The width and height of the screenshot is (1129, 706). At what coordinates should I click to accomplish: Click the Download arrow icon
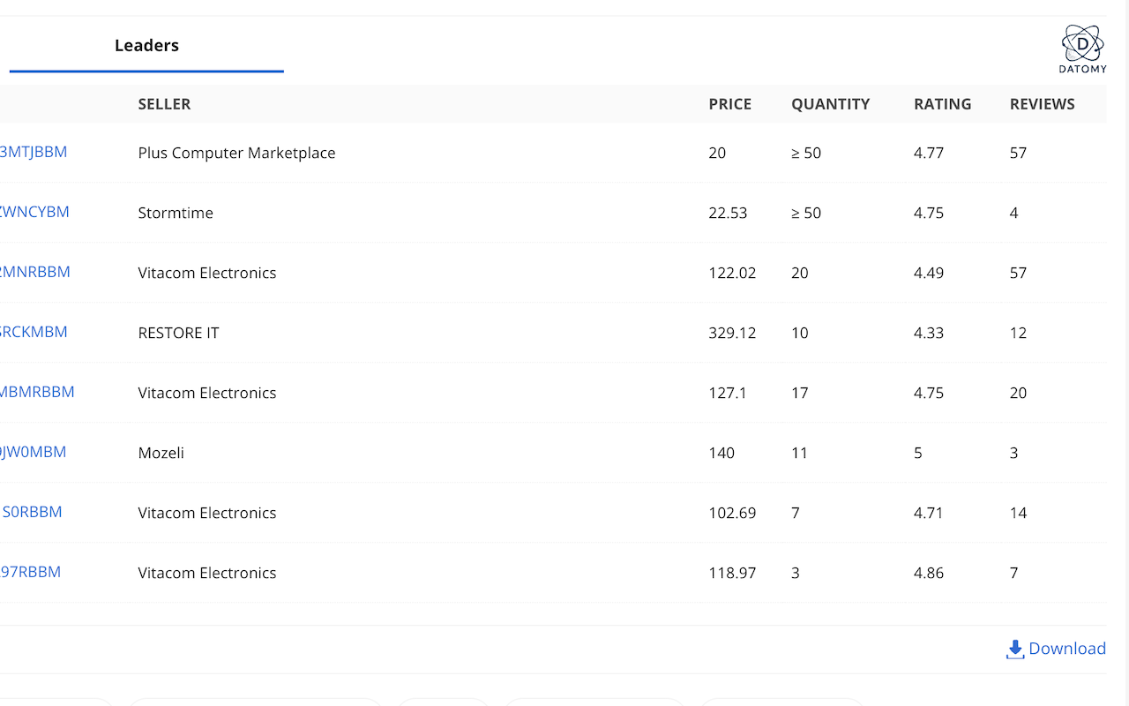[x=1015, y=650]
